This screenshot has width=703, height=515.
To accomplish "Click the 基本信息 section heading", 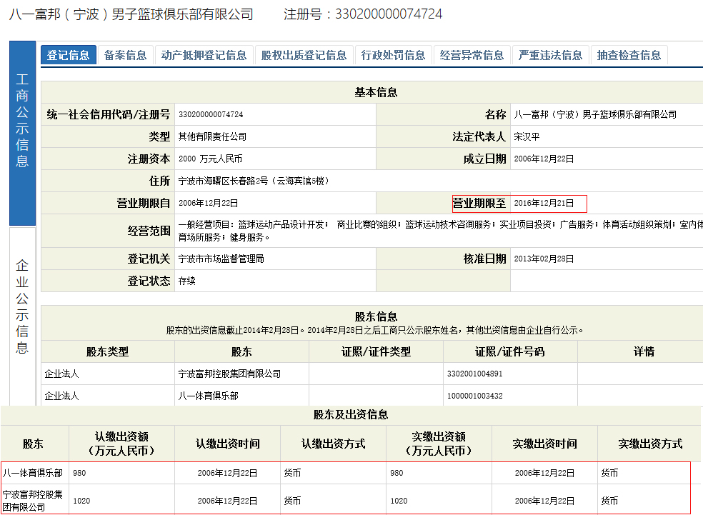I will pyautogui.click(x=376, y=92).
